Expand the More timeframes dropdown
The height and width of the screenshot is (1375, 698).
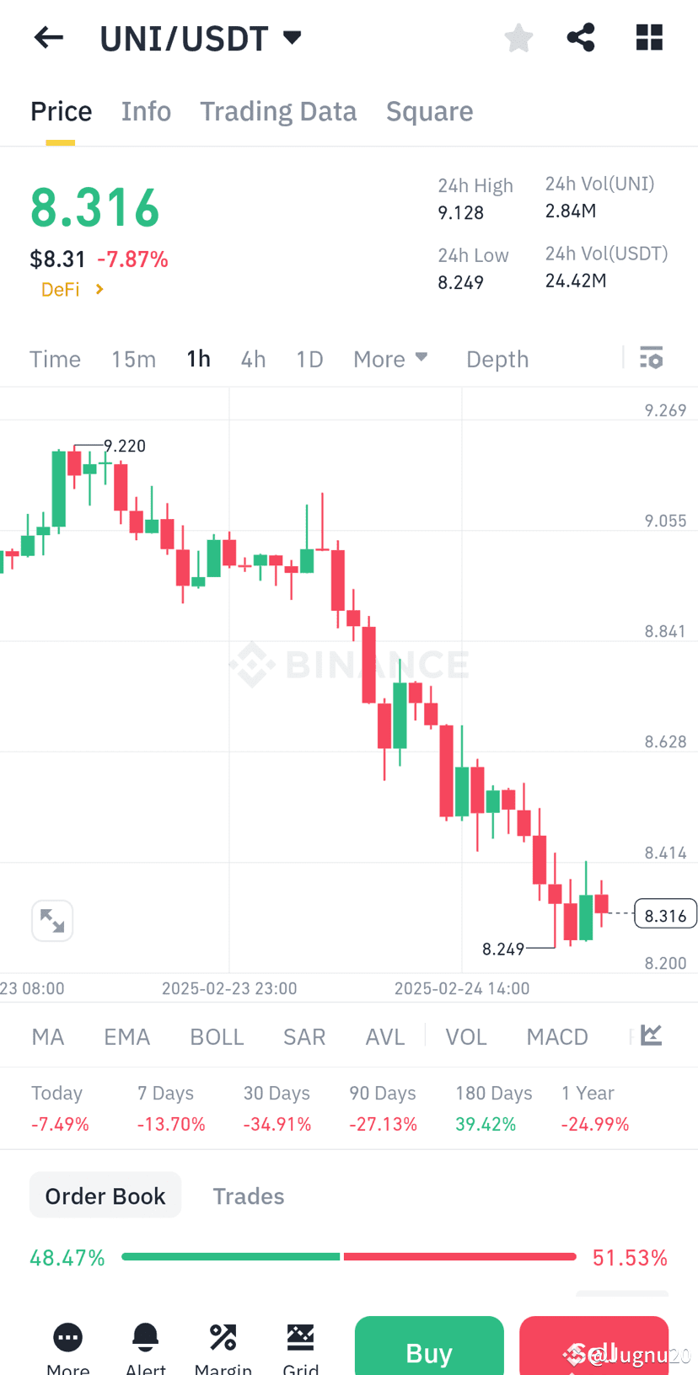[390, 358]
